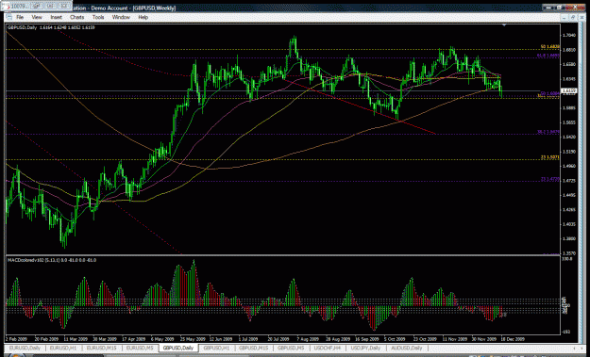Switch to the EURUSD,M5 chart tab
Screen dimensions: 590x357
[x=140, y=348]
